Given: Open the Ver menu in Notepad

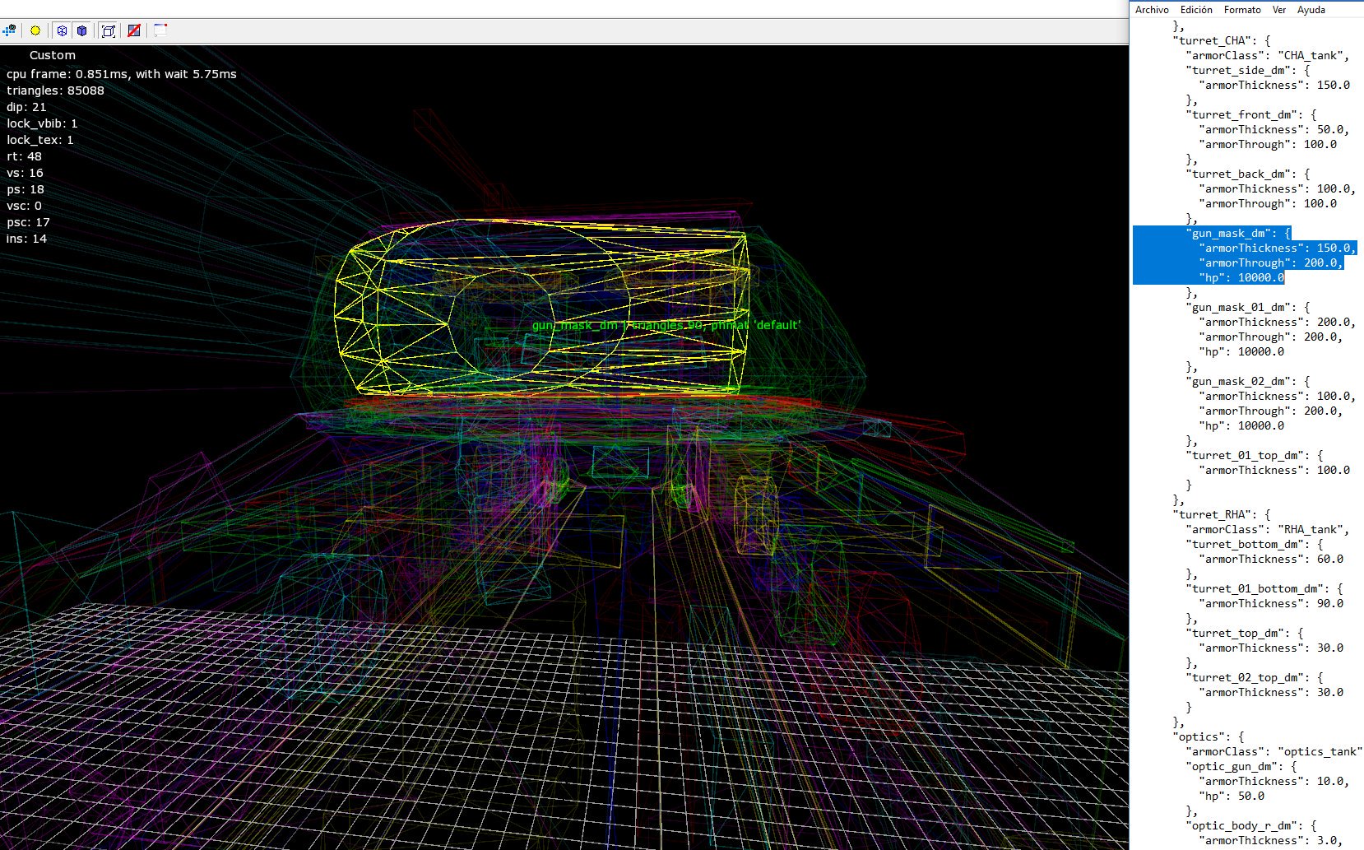Looking at the screenshot, I should tap(1279, 10).
